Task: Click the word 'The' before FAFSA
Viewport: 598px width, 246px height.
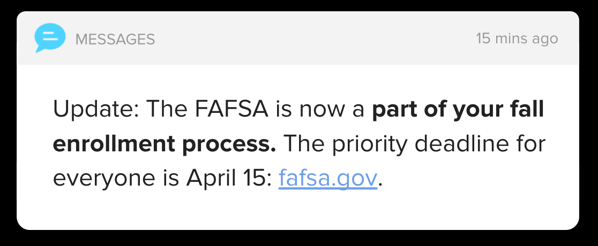Action: click(167, 109)
